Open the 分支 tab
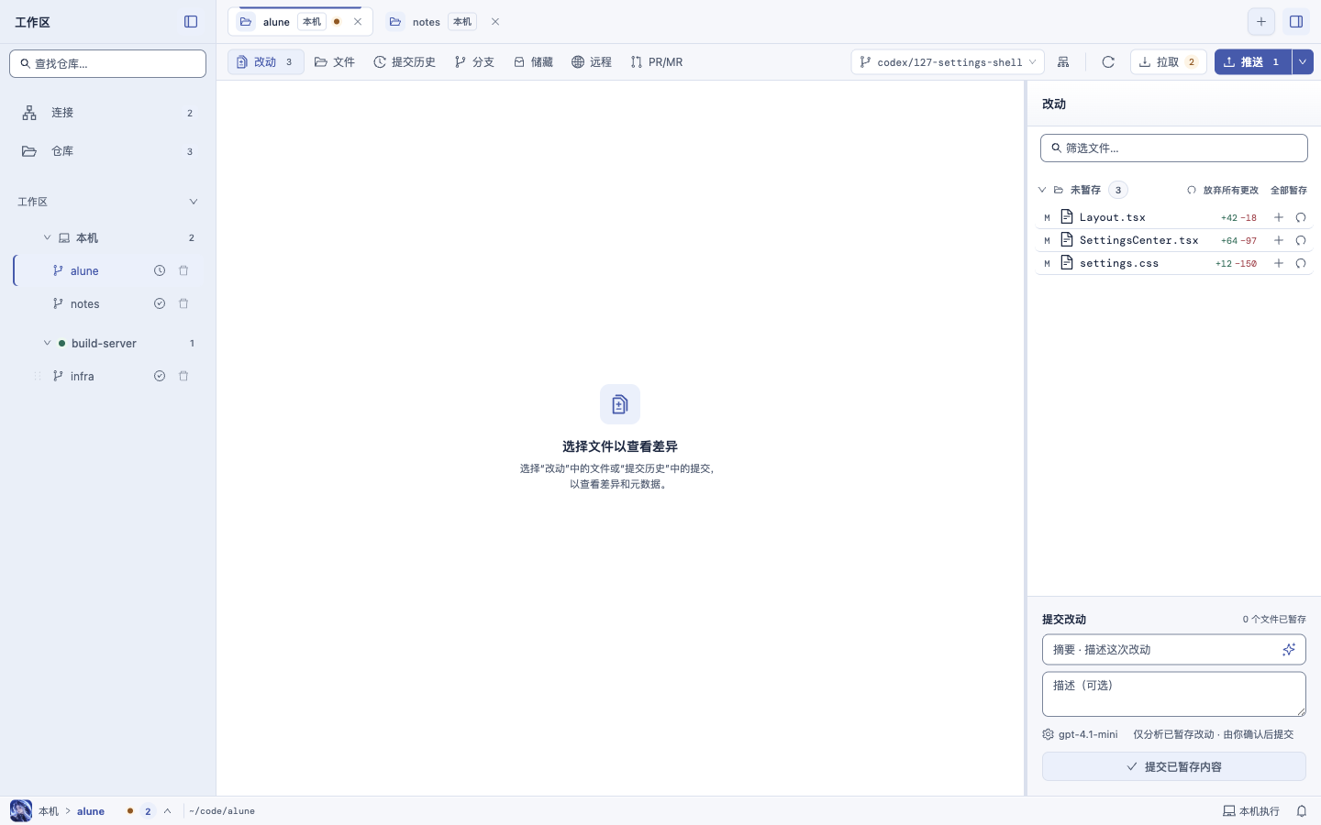1321x825 pixels. [x=474, y=62]
